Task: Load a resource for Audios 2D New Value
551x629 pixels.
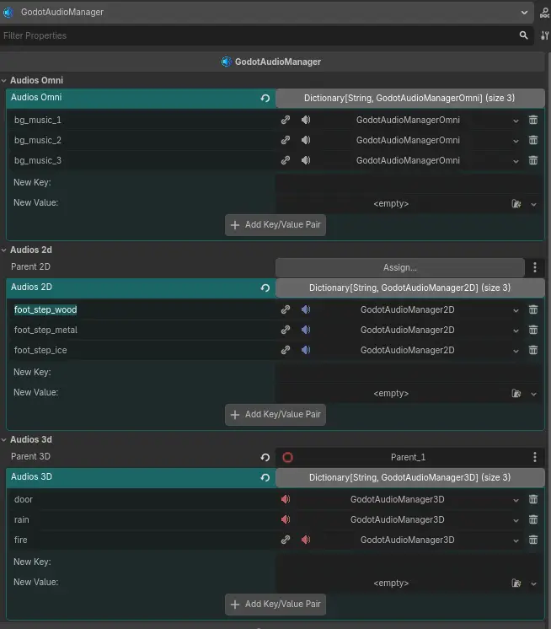Action: [x=516, y=394]
